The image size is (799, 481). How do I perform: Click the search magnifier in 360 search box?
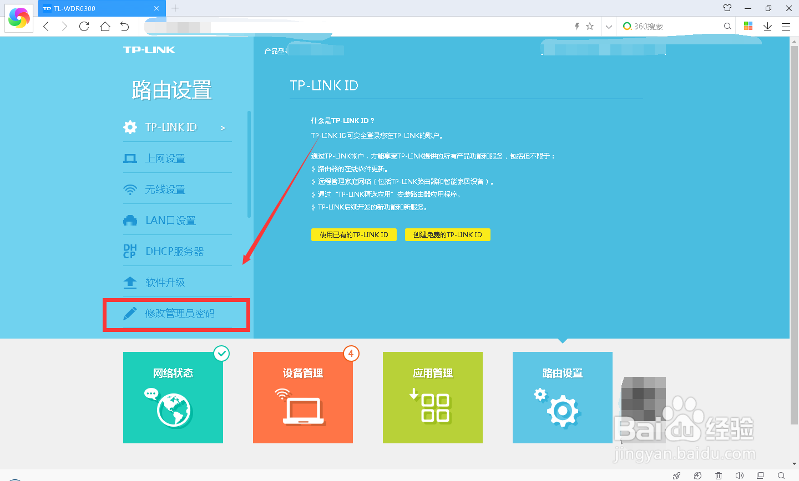tap(727, 26)
